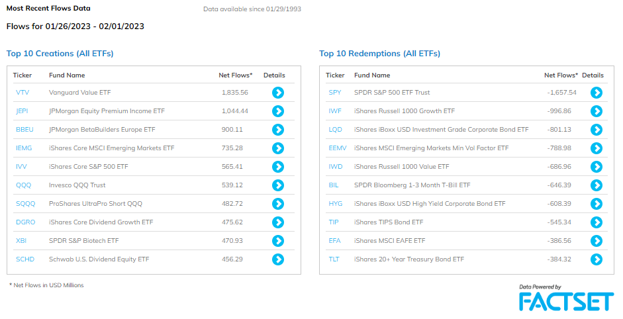Open details arrow for Invesco QQQ Trust

(278, 185)
